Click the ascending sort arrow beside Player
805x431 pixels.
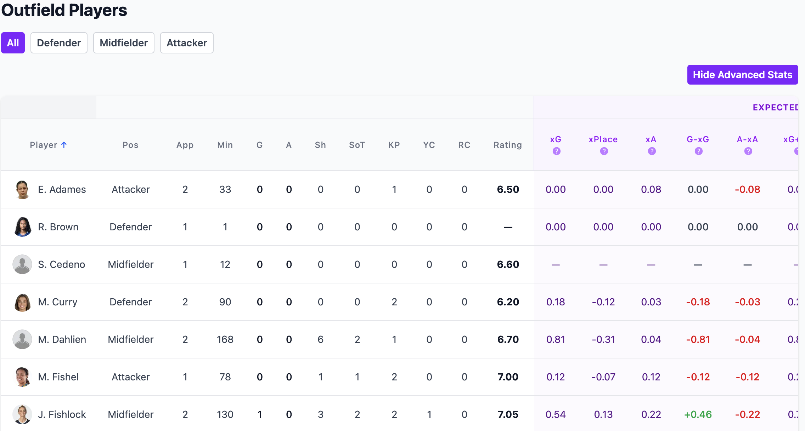(x=64, y=145)
